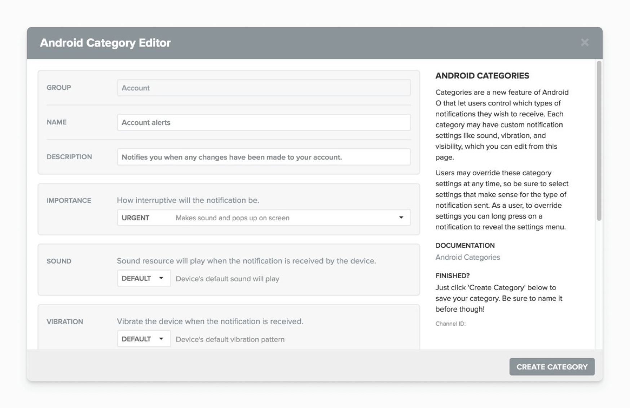This screenshot has height=408, width=630.
Task: Close the Android Category Editor dialog
Action: 585,43
